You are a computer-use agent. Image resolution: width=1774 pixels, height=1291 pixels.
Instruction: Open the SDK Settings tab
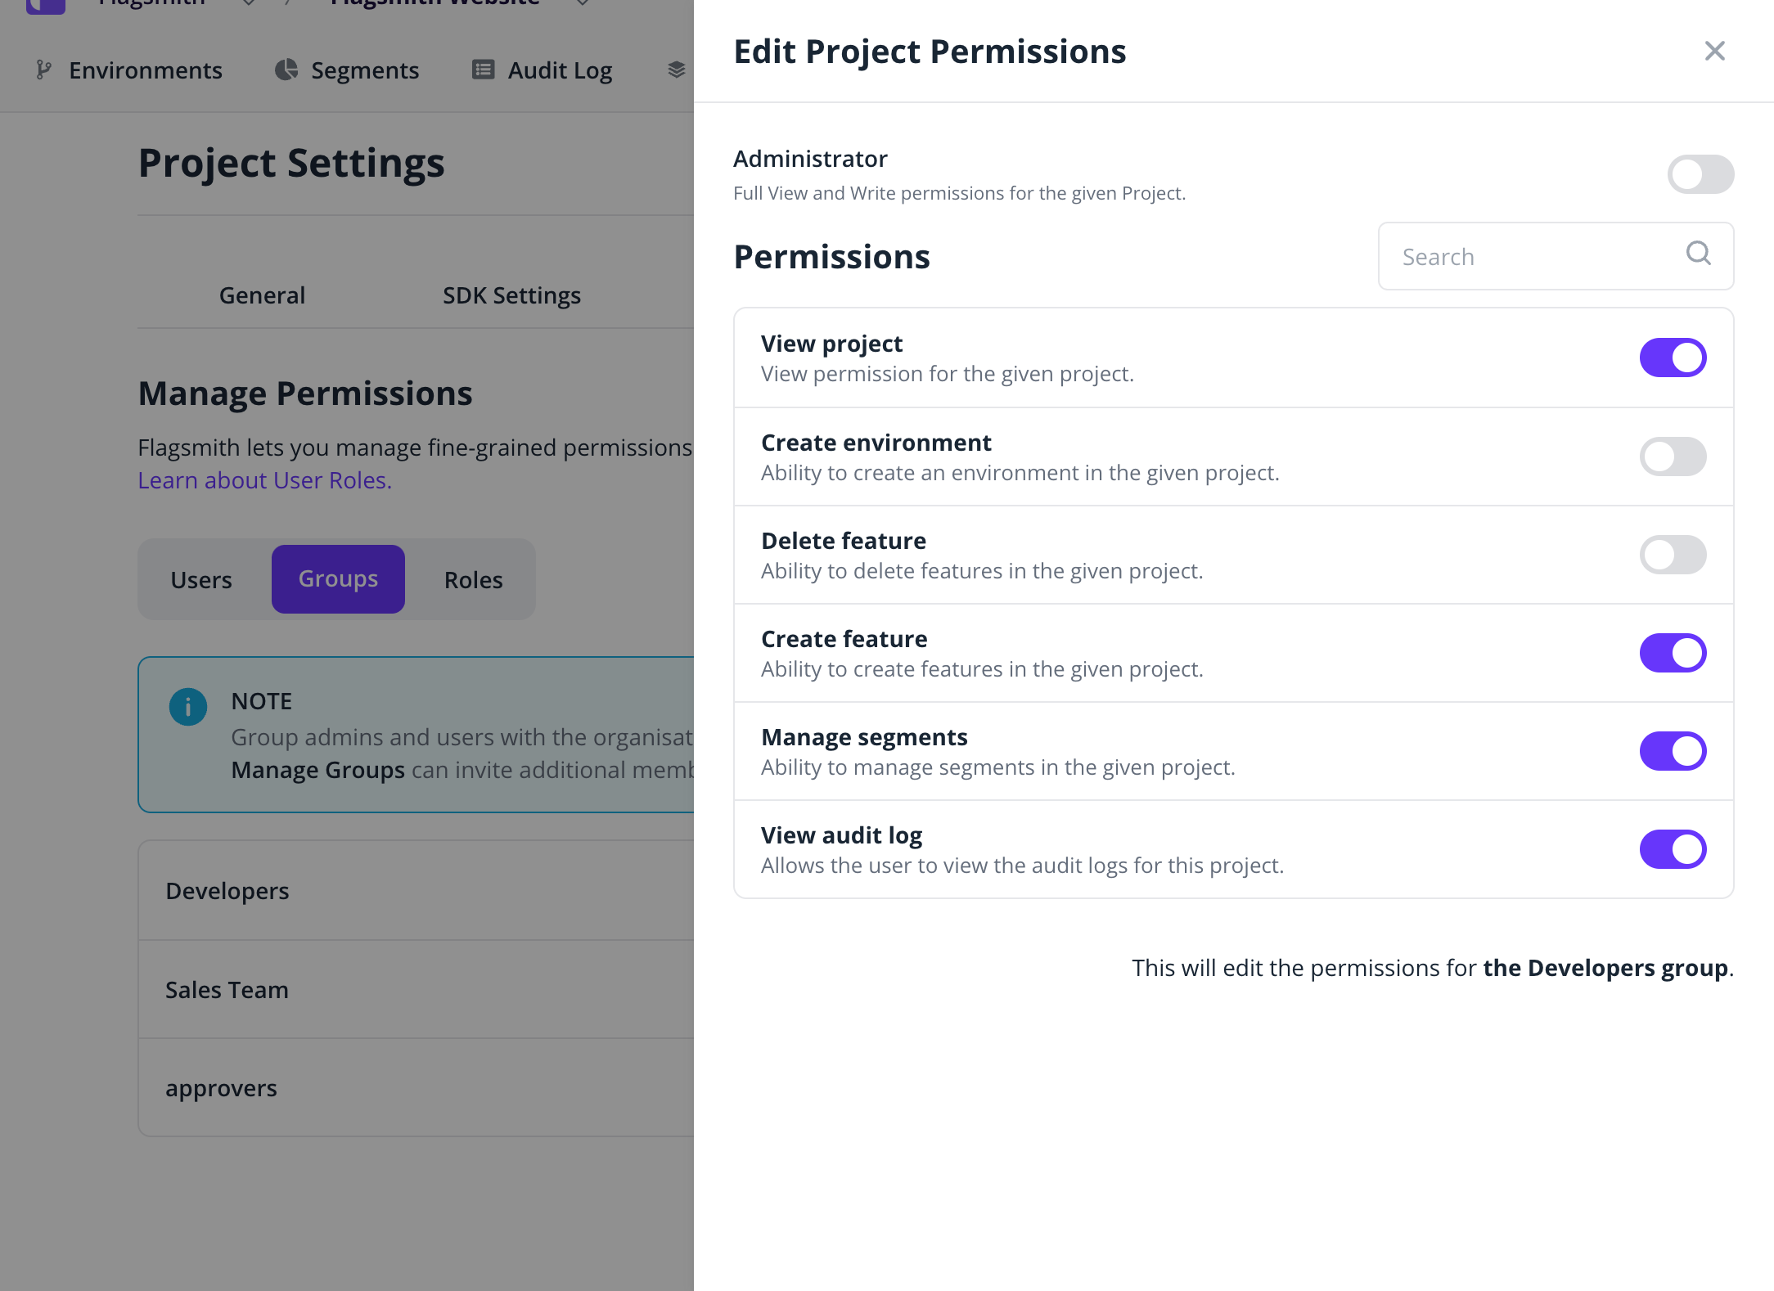click(x=511, y=295)
